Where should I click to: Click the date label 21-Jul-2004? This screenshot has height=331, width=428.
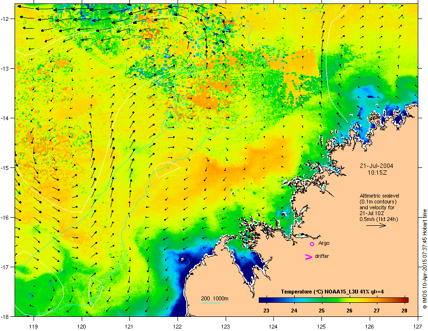(376, 166)
